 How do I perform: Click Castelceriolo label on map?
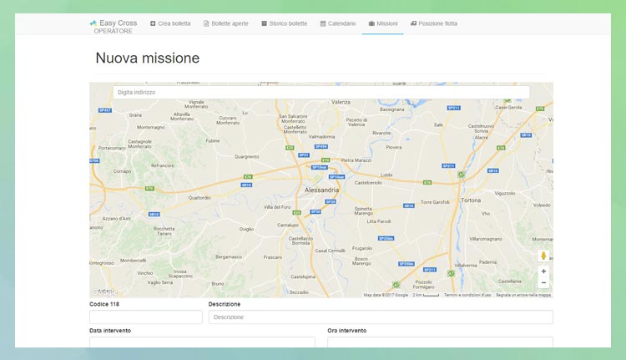(x=368, y=183)
